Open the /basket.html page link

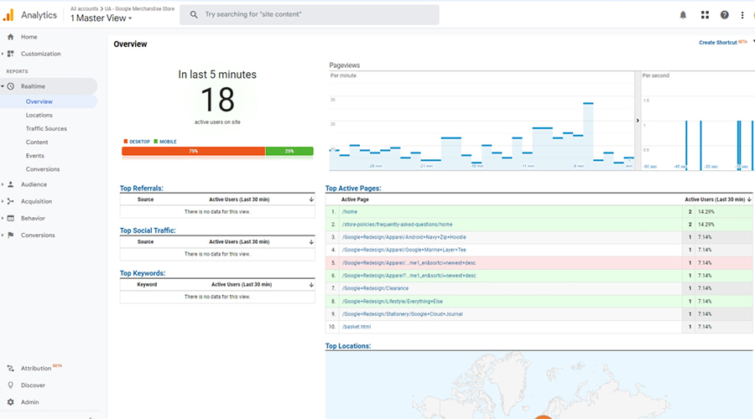pyautogui.click(x=357, y=327)
